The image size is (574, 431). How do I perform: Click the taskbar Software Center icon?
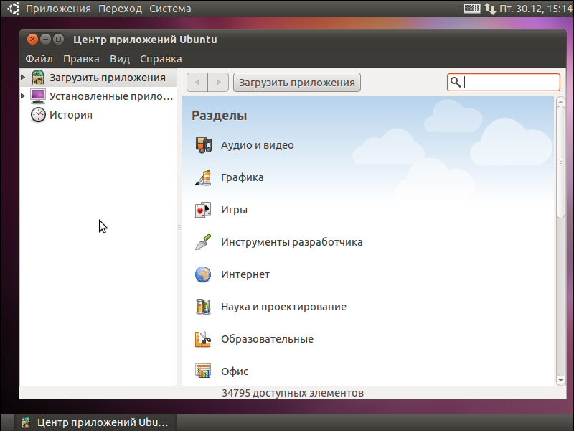[26, 422]
